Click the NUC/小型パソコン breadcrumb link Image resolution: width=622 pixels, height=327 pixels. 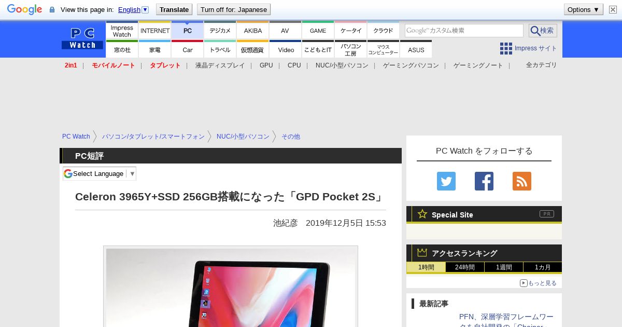pyautogui.click(x=243, y=137)
